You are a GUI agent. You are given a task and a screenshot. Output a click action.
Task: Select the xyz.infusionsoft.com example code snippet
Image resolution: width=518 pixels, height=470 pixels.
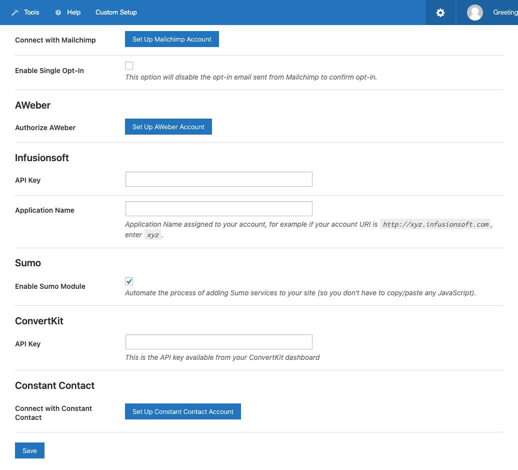point(434,224)
